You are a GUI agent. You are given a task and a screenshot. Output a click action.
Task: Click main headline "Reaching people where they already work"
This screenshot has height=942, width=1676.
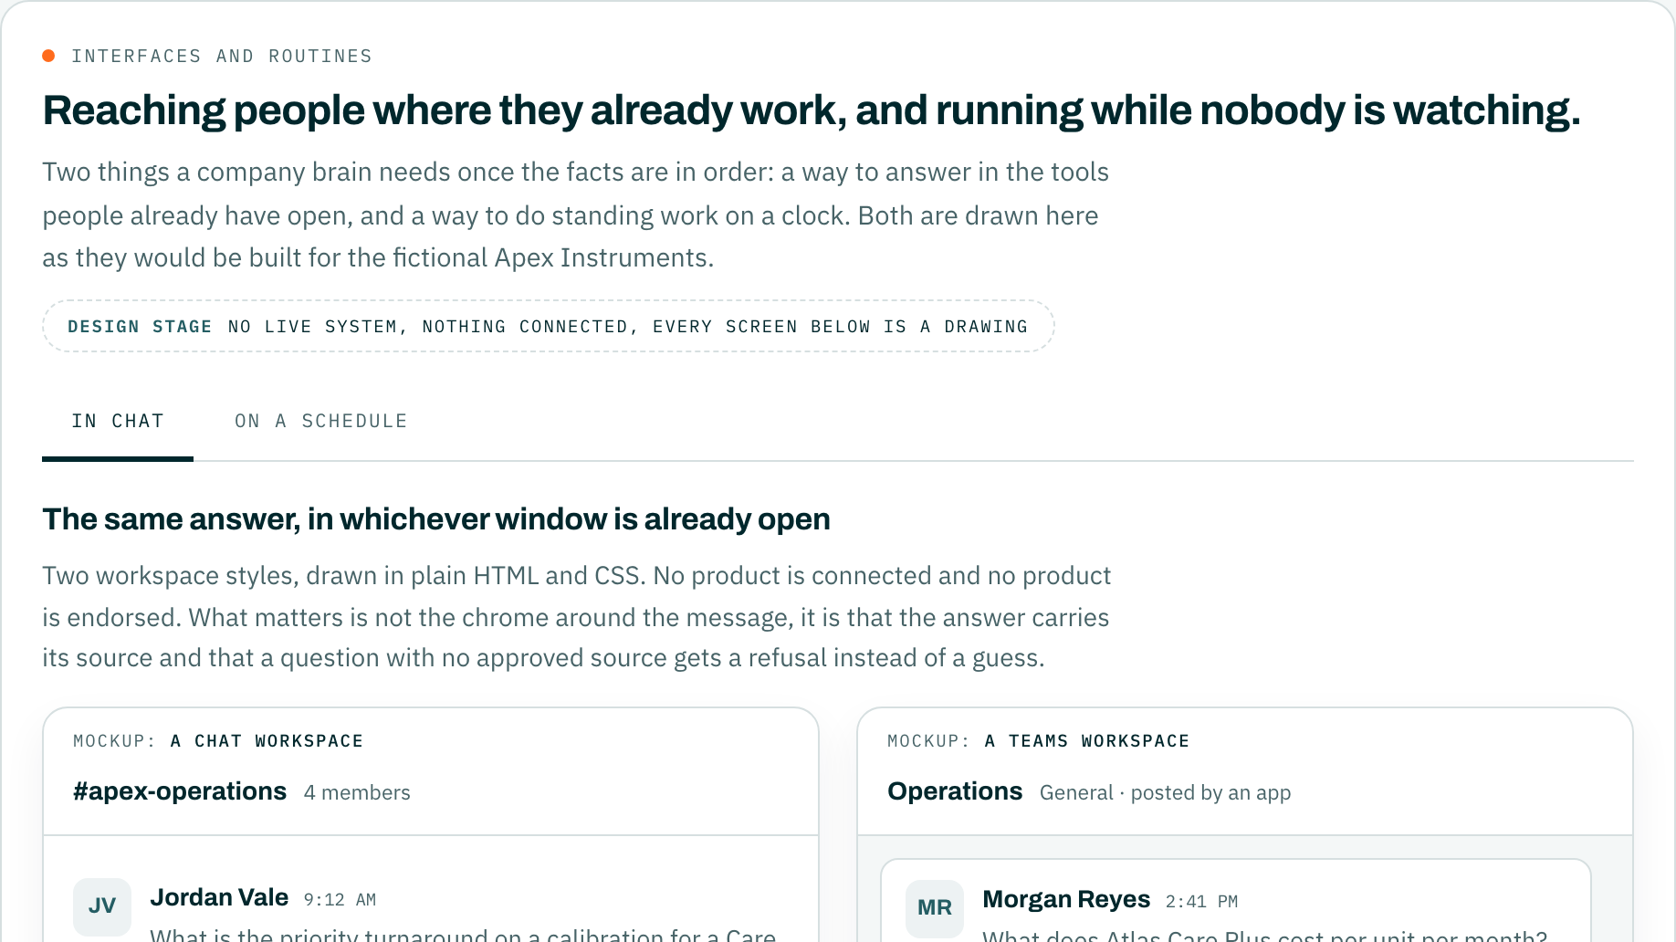tap(811, 110)
